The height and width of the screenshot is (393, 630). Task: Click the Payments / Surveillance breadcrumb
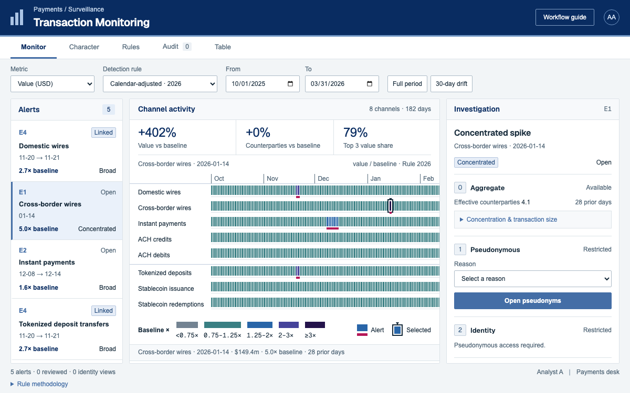(69, 9)
